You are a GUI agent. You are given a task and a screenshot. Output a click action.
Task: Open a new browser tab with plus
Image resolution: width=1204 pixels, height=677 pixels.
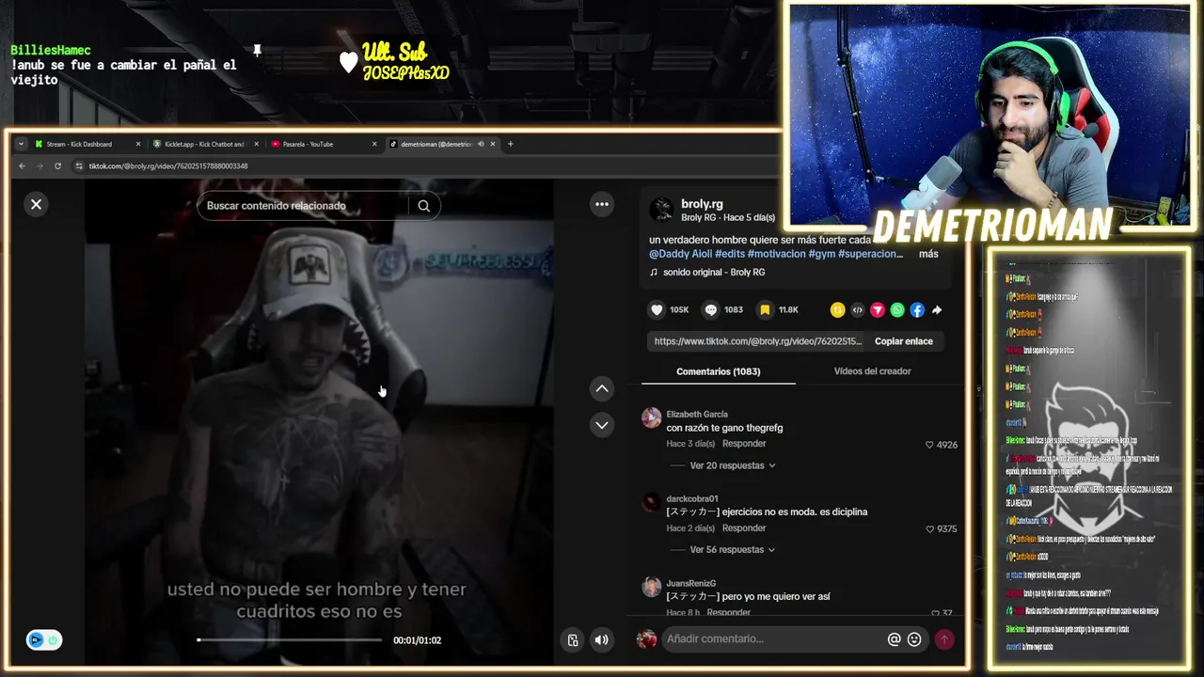[x=511, y=144]
